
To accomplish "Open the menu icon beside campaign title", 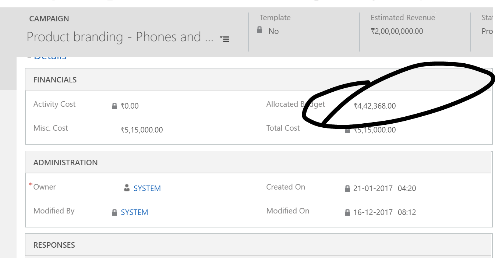I will click(x=224, y=39).
